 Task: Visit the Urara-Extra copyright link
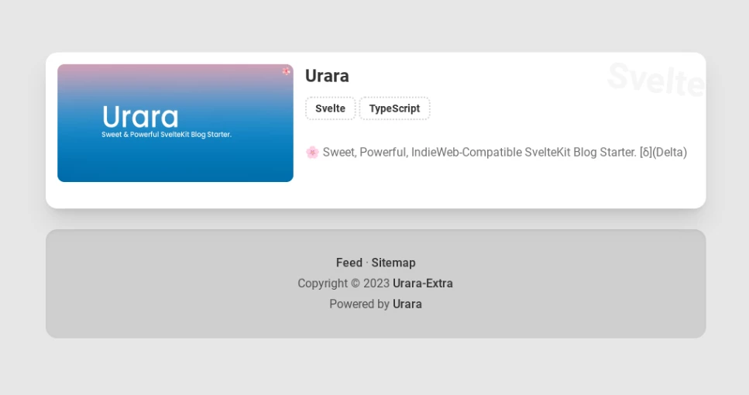(x=423, y=283)
